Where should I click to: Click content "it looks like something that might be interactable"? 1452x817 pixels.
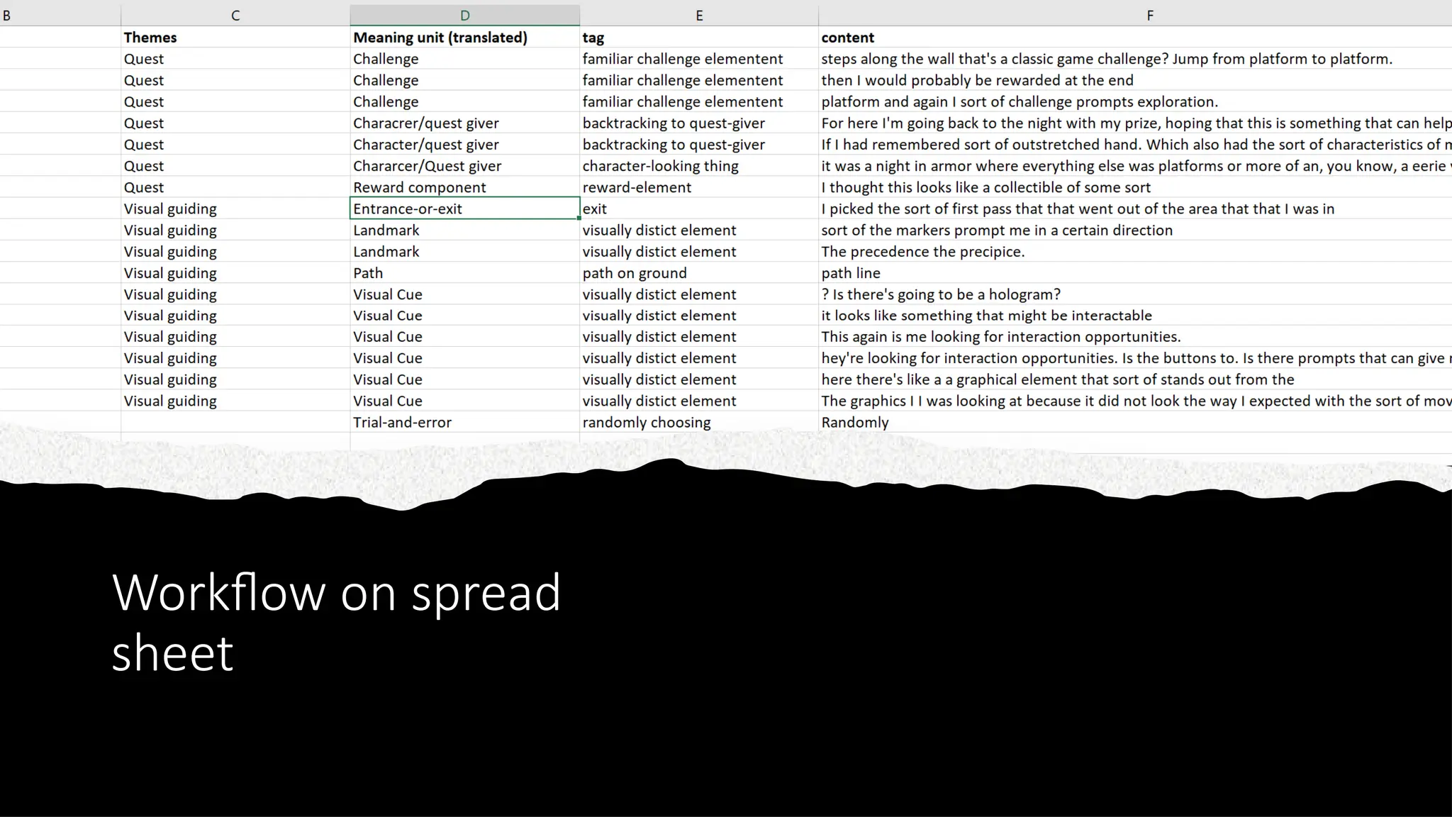click(x=1135, y=316)
